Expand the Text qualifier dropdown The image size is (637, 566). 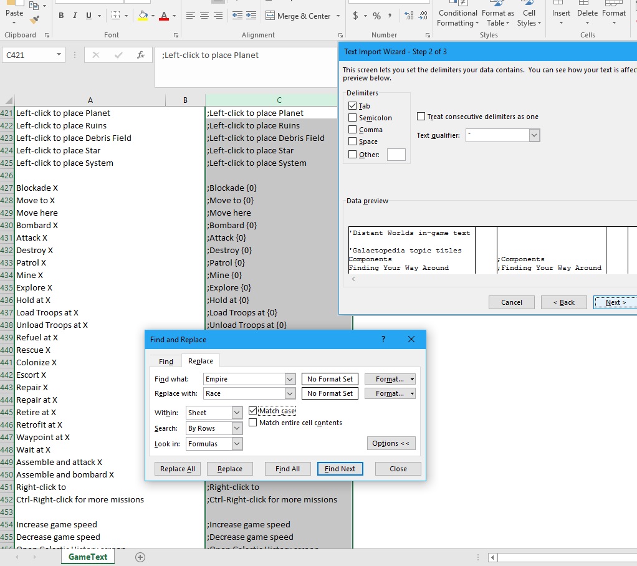coord(534,135)
